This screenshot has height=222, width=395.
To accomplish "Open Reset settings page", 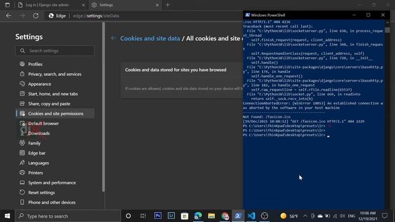I will (x=41, y=192).
